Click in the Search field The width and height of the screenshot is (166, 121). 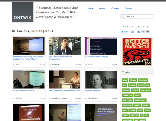[x=137, y=16]
